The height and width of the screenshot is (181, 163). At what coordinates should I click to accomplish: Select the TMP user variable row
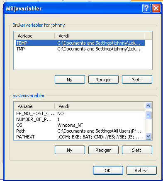pyautogui.click(x=80, y=49)
